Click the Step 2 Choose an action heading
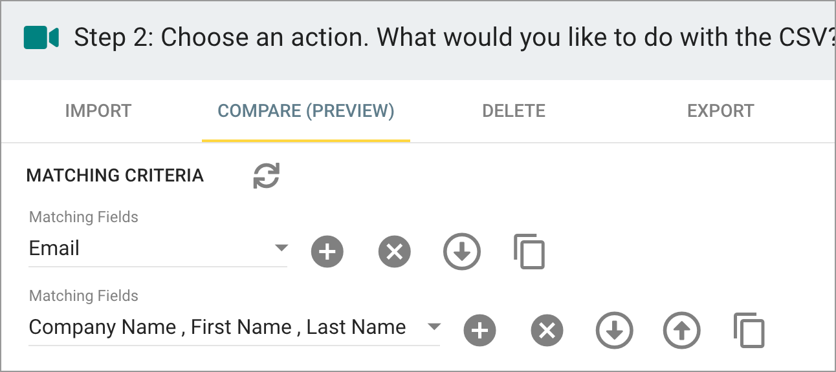The height and width of the screenshot is (372, 836). point(454,37)
